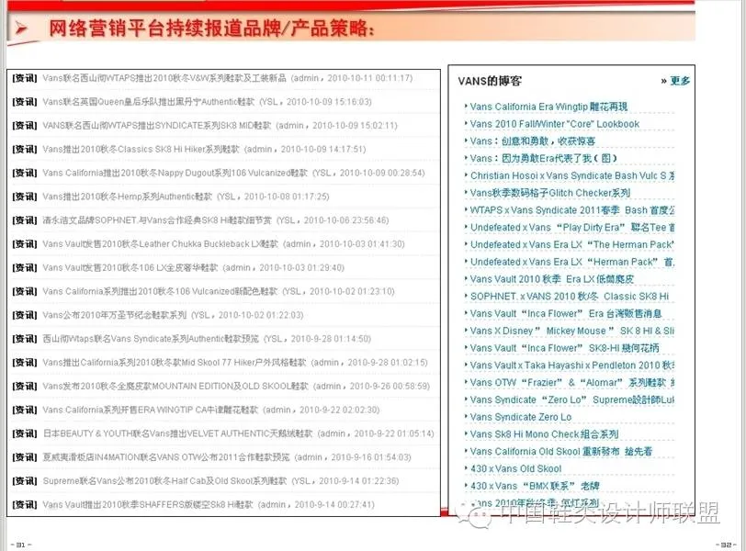Open 430 x Vans BMX联系 老牌 post

coord(535,486)
